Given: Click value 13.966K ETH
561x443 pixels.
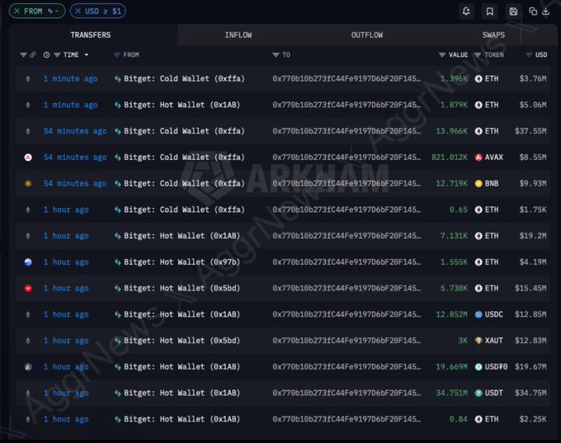Looking at the screenshot, I should [x=451, y=131].
